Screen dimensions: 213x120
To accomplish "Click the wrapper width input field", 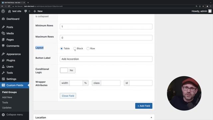I will 76,83.
